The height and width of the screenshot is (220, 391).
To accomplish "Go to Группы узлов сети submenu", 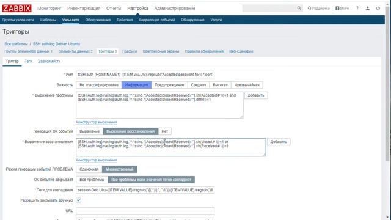I will [x=18, y=20].
